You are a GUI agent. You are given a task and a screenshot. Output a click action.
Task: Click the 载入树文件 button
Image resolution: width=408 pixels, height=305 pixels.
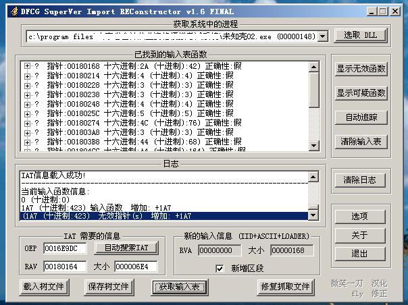coord(43,287)
